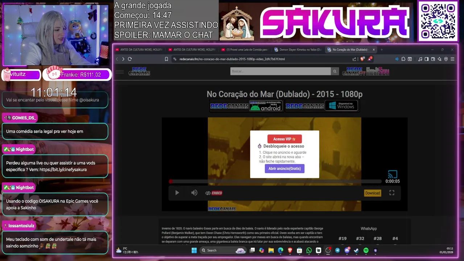This screenshot has width=464, height=261.
Task: Focus the Buscar search field
Action: pyautogui.click(x=281, y=71)
